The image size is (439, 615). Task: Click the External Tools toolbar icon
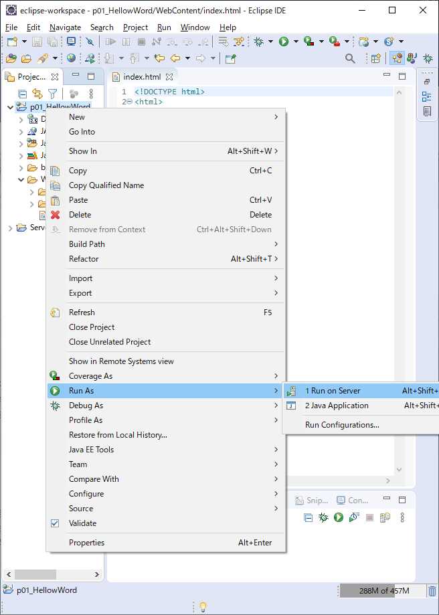pyautogui.click(x=334, y=41)
